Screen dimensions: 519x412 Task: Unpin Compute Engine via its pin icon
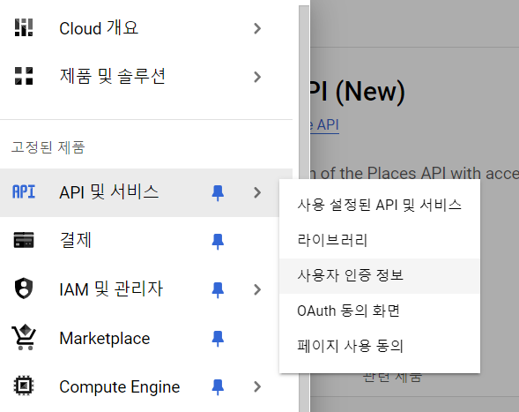point(218,386)
